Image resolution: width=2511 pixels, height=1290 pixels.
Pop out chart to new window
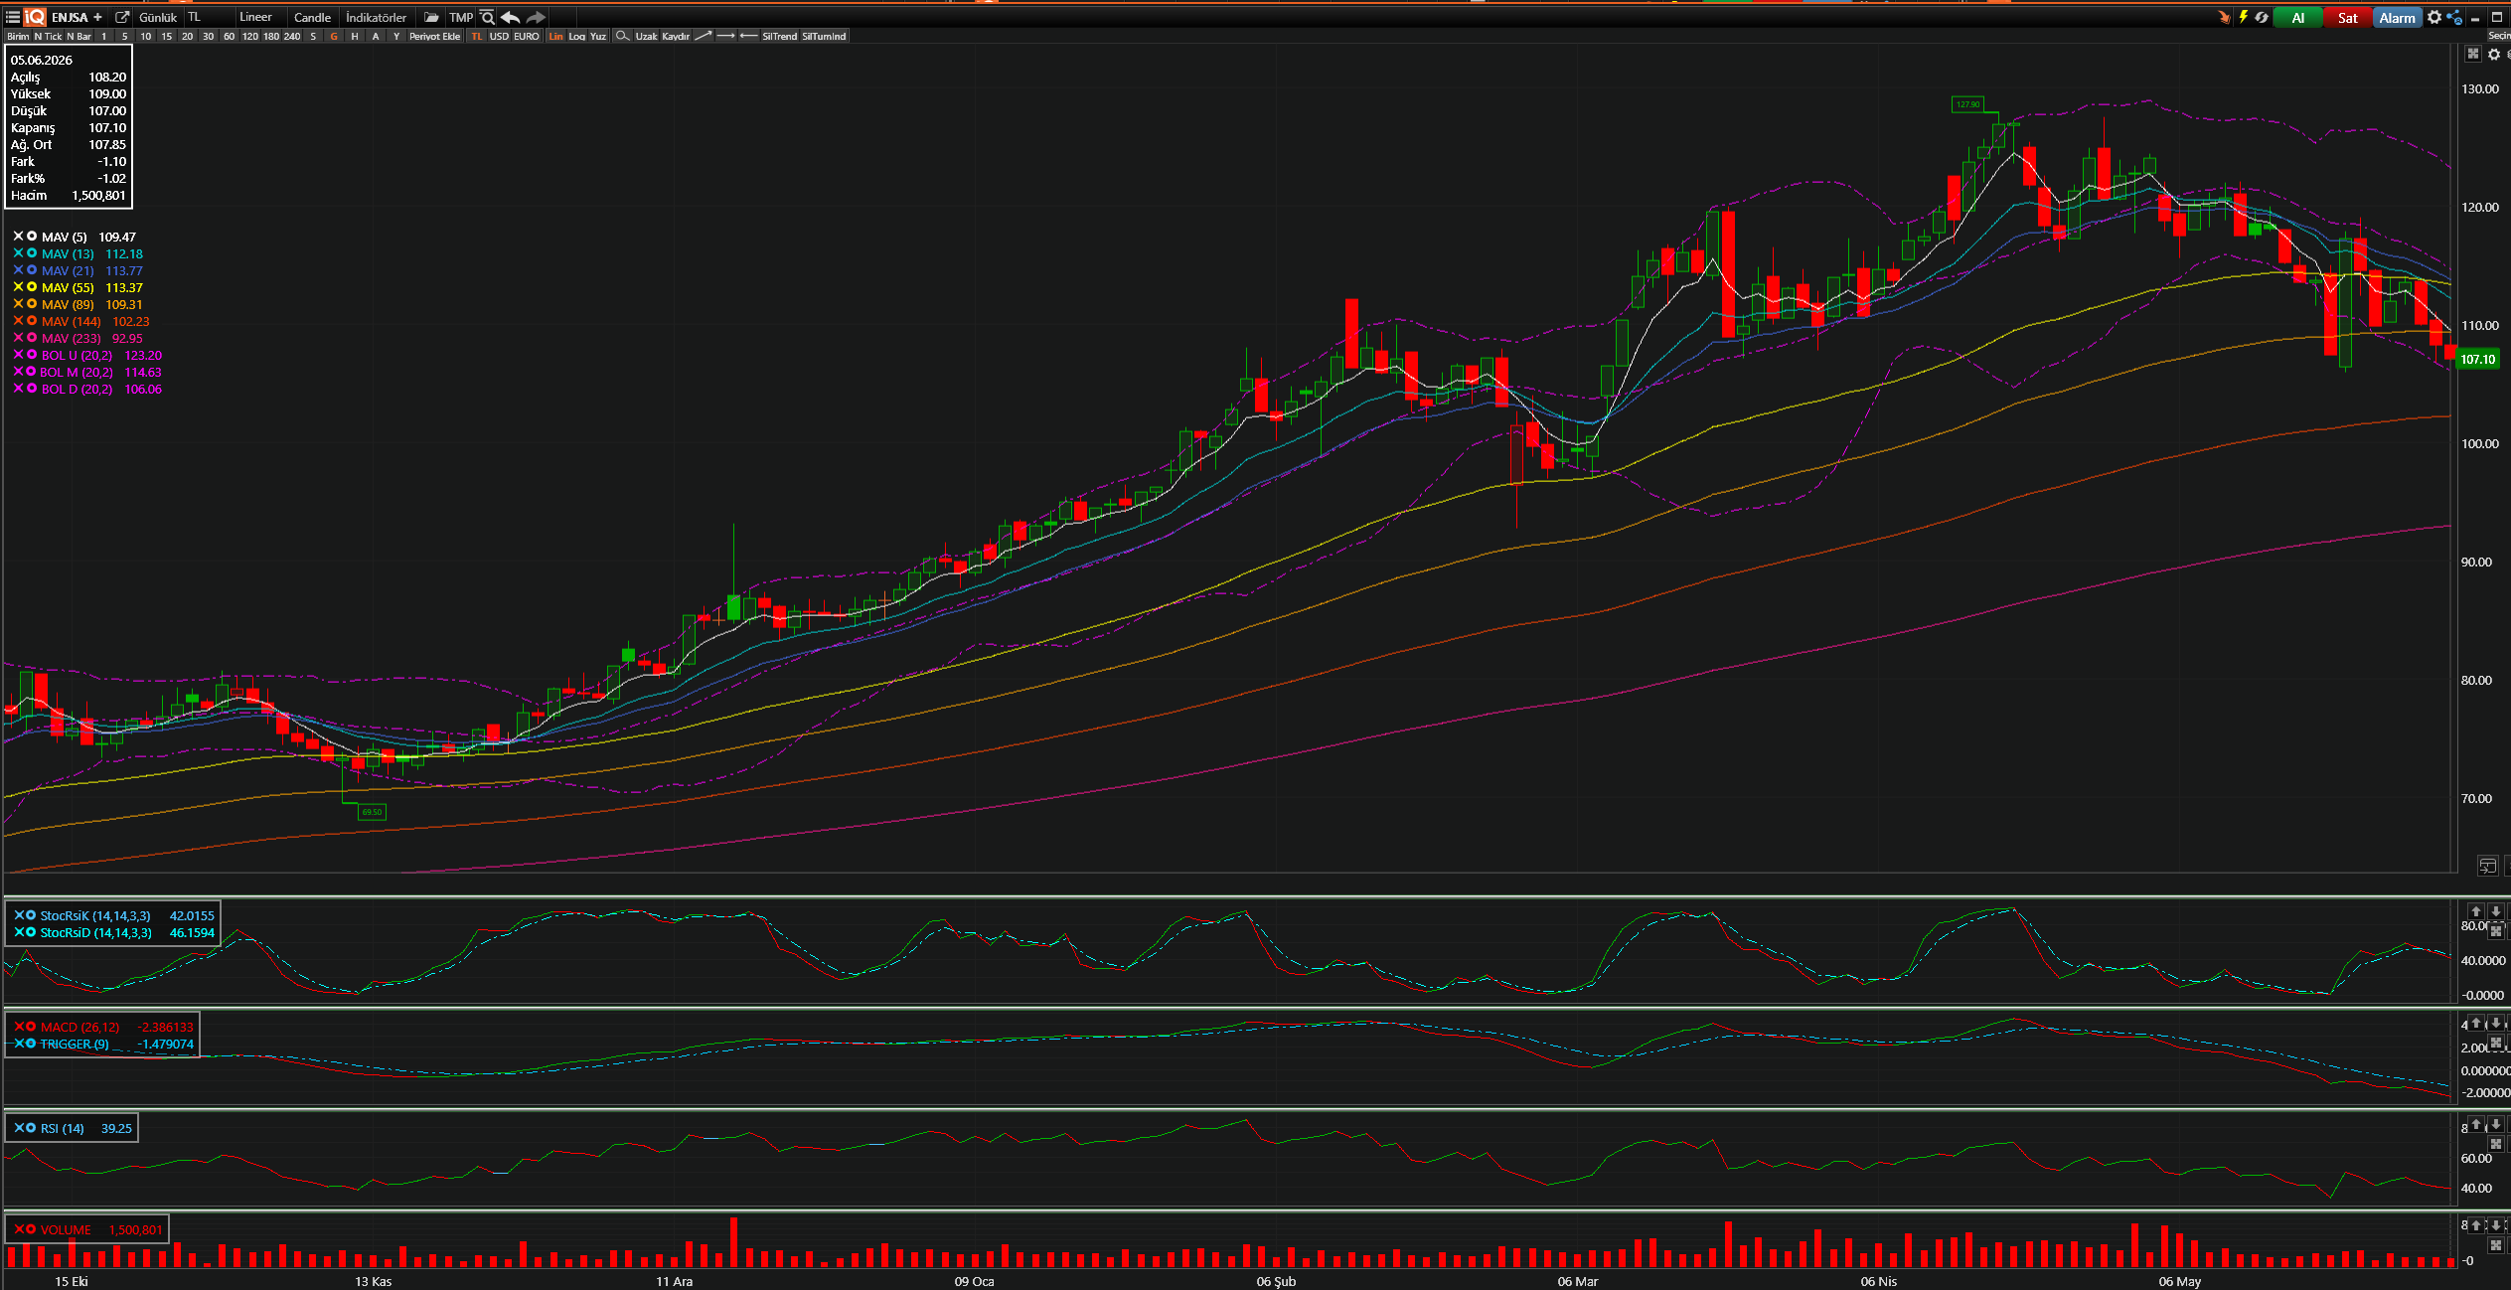coord(122,17)
